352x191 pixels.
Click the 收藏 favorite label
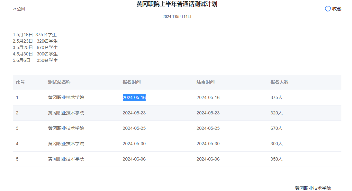coord(337,9)
